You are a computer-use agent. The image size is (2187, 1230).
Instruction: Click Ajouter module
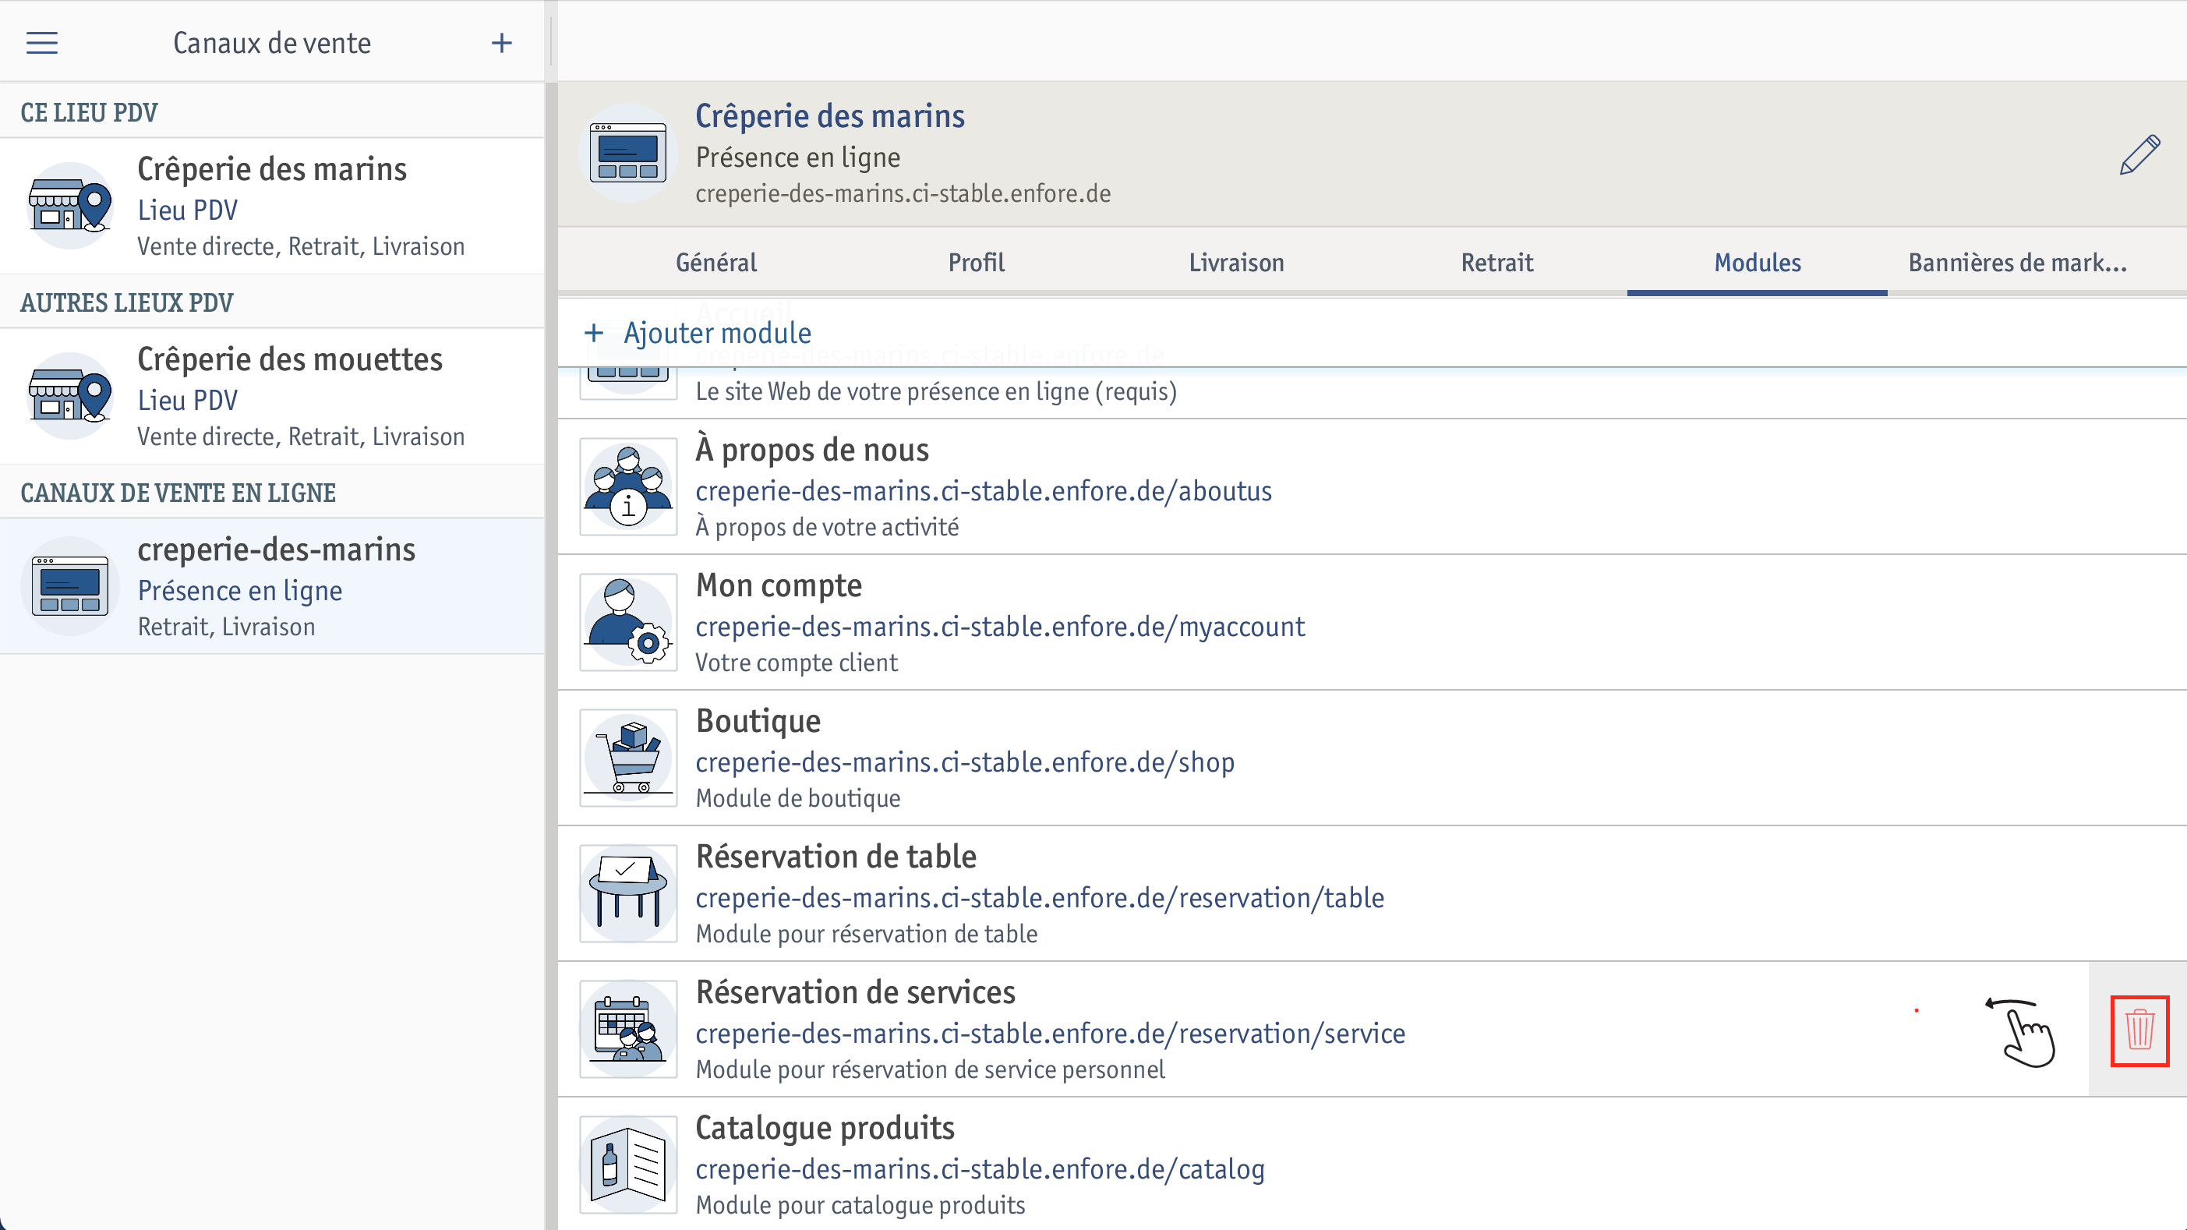pos(717,333)
